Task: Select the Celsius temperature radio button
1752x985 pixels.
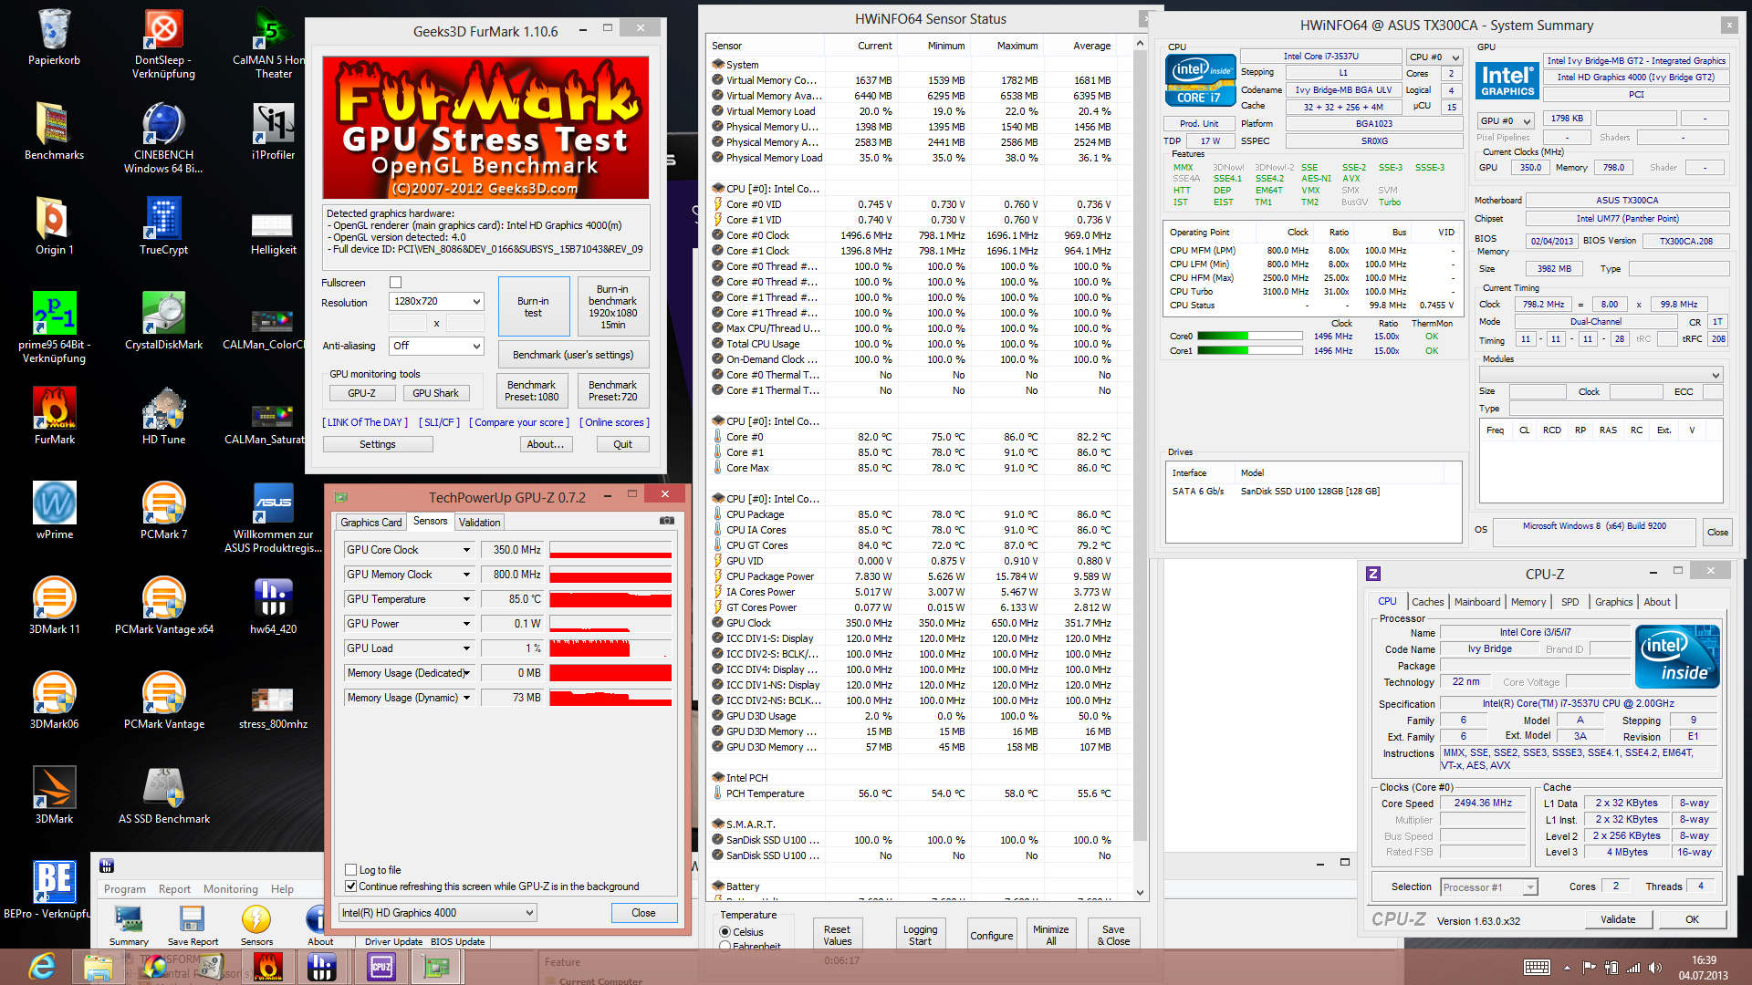Action: tap(725, 932)
